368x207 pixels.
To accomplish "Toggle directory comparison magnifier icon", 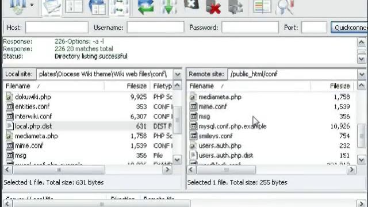I will pos(285,7).
